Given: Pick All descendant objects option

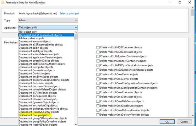Looking at the screenshot, I should [46, 38].
